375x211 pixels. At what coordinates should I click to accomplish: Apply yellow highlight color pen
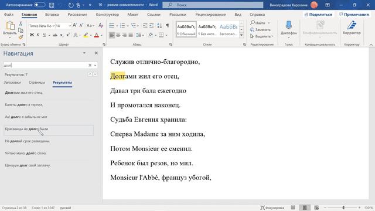tap(86, 35)
